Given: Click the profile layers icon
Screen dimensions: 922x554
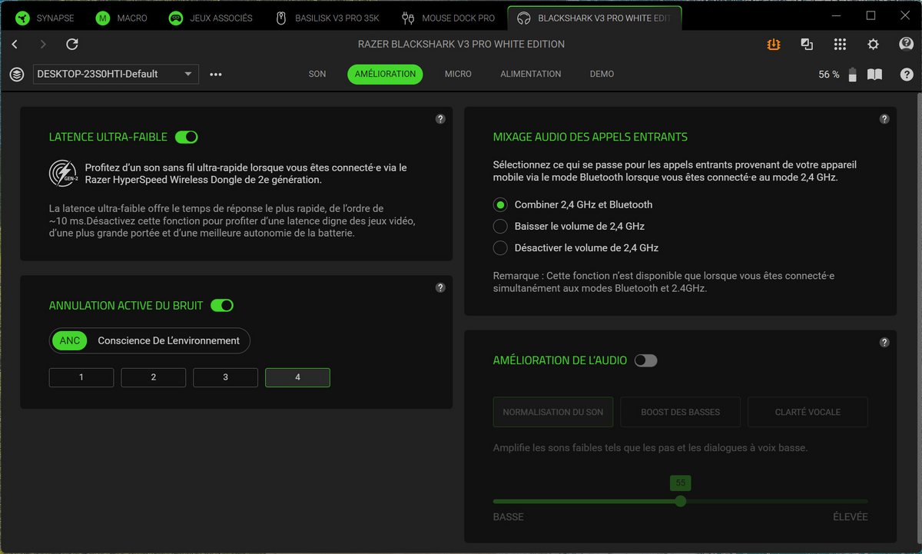Looking at the screenshot, I should tap(17, 75).
